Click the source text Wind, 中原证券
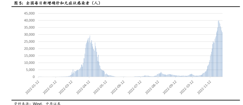Image resolution: width=243 pixels, height=105 pixels. pos(47,103)
